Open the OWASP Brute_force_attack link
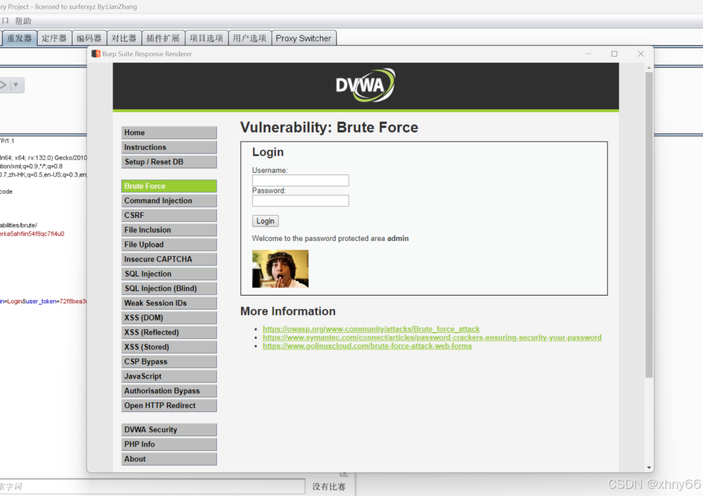Screen dimensions: 703x496 coord(371,329)
